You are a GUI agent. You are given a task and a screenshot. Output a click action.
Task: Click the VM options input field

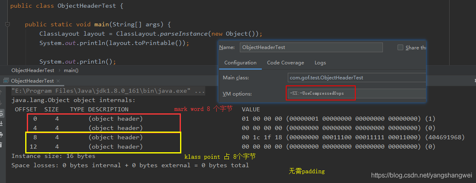point(356,94)
